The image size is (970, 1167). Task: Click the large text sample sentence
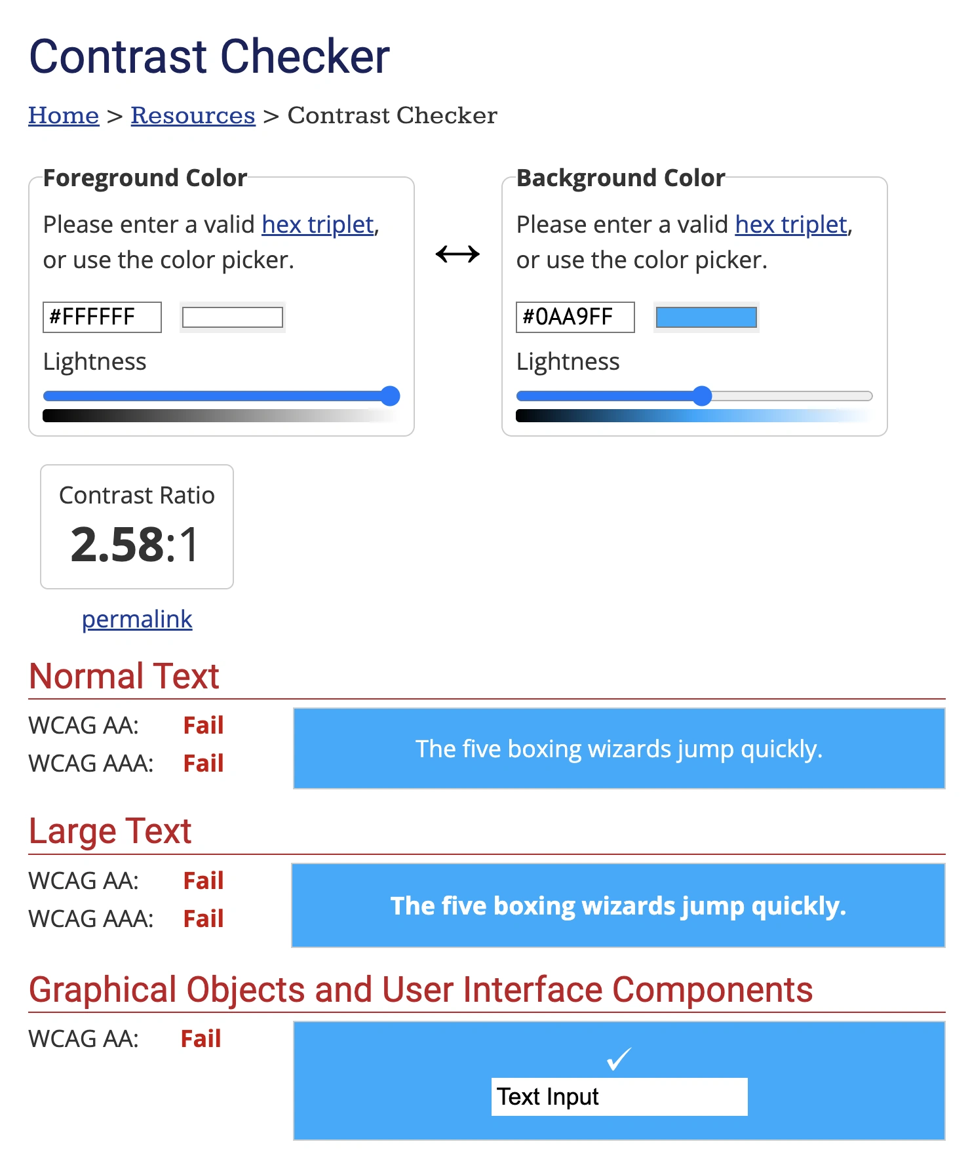619,905
